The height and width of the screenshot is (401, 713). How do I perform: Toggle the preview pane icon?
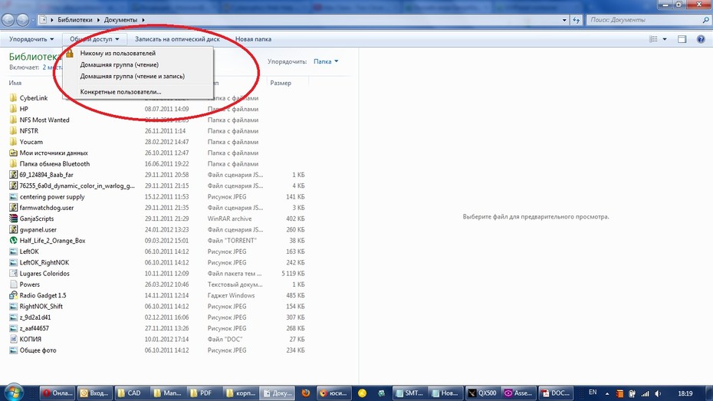[682, 39]
